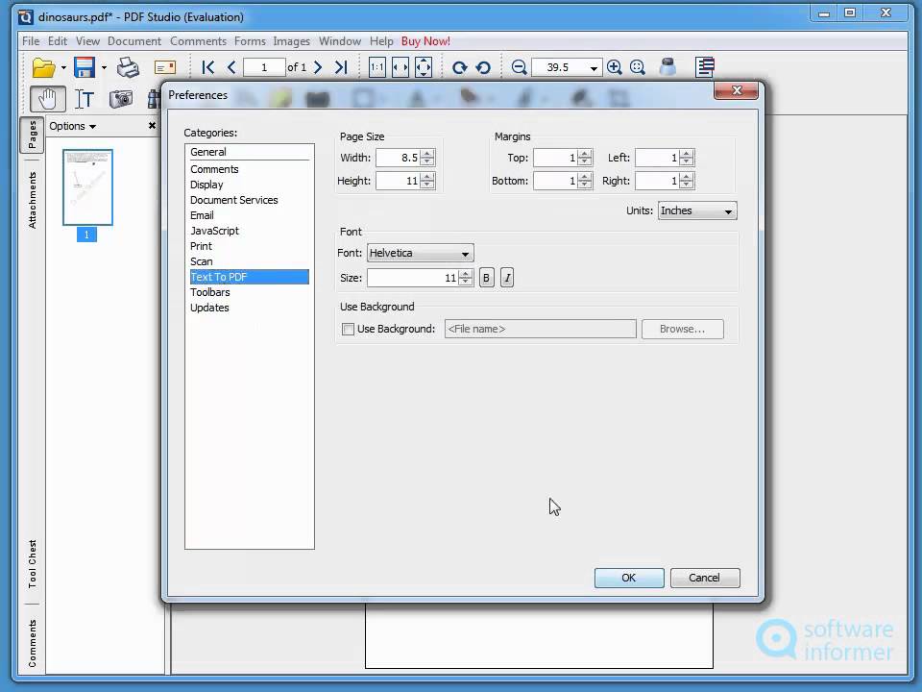Rotate page counter-clockwise icon

pos(483,67)
